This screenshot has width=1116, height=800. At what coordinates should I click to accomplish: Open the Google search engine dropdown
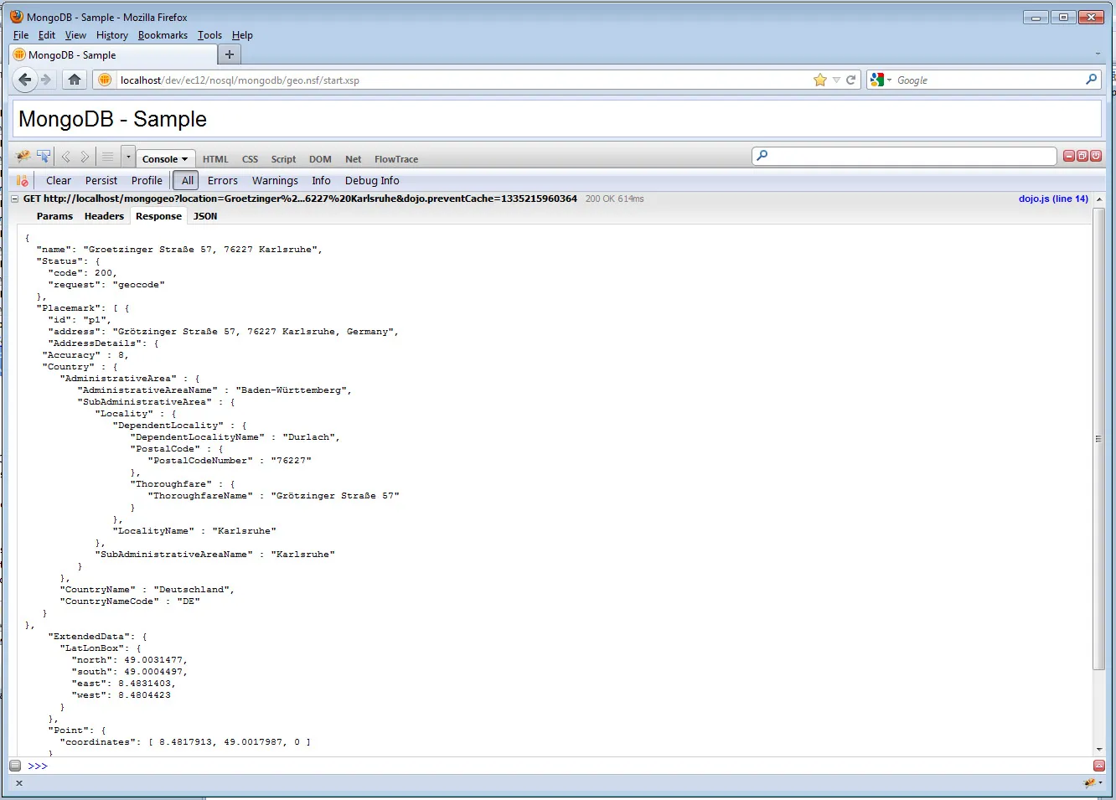pyautogui.click(x=881, y=80)
